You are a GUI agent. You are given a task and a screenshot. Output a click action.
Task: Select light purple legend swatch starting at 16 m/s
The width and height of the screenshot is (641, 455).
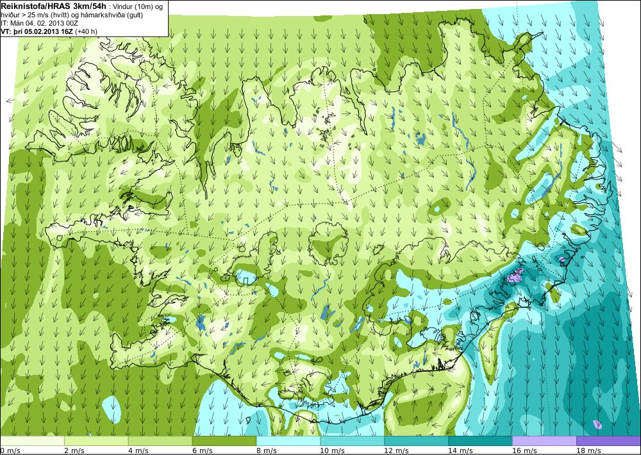(544, 441)
